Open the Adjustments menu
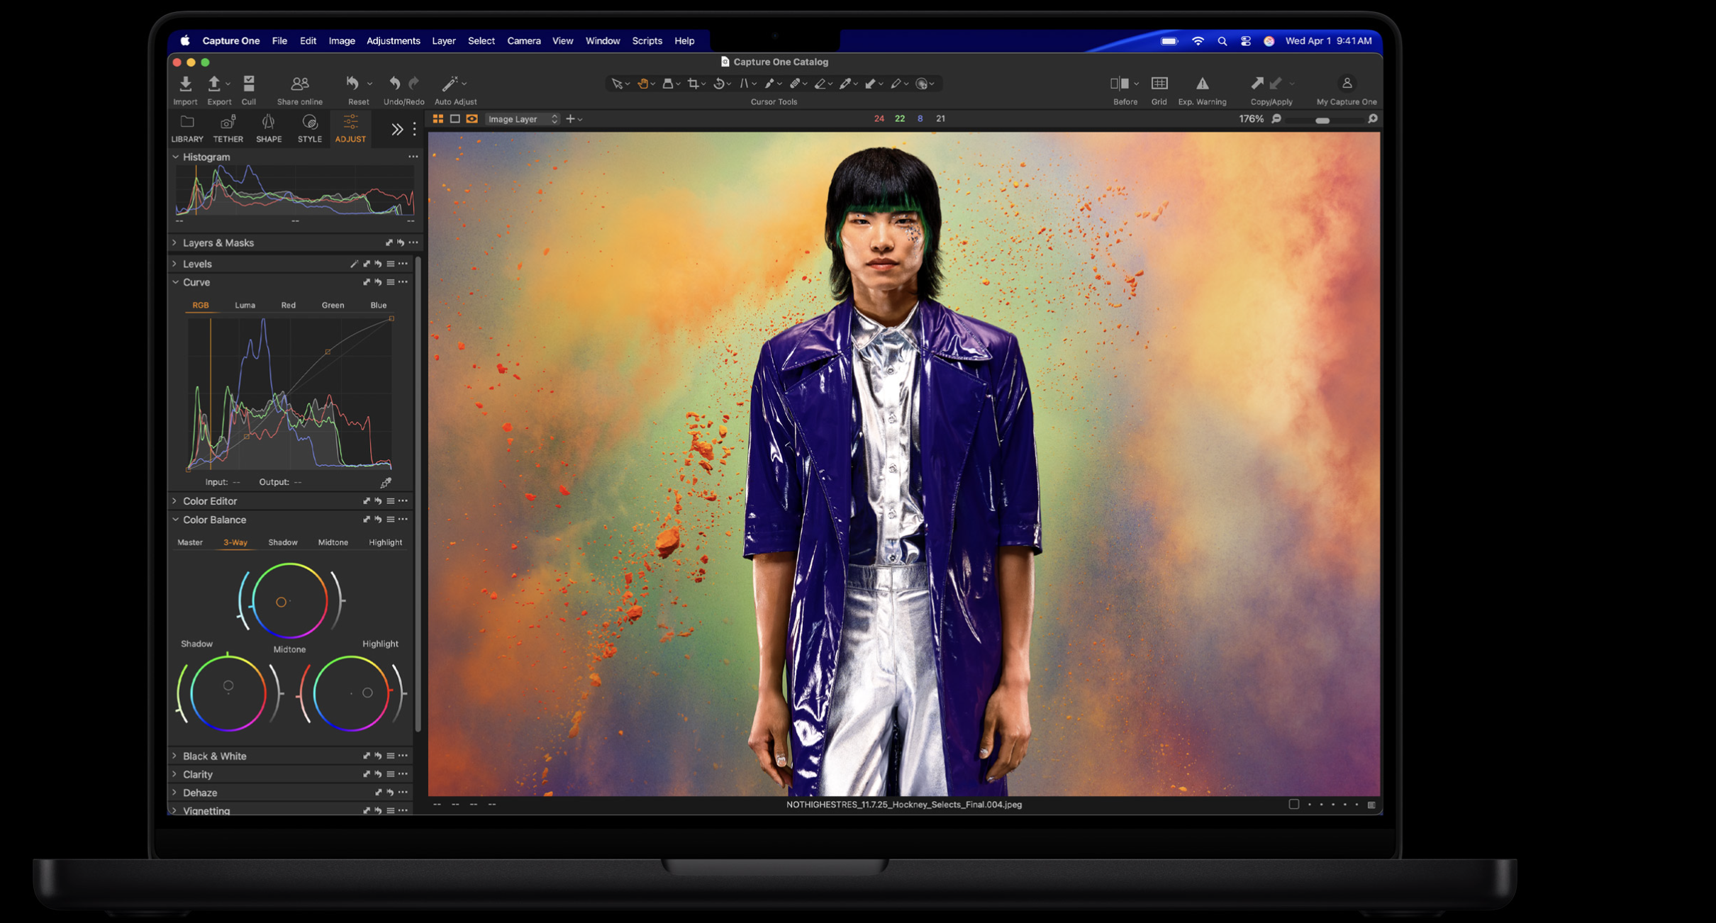The image size is (1716, 923). tap(394, 40)
